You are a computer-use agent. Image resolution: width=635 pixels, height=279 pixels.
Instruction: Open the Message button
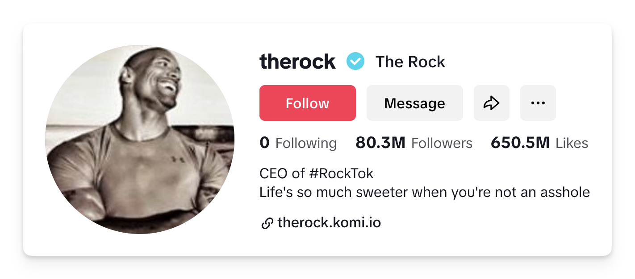[414, 103]
